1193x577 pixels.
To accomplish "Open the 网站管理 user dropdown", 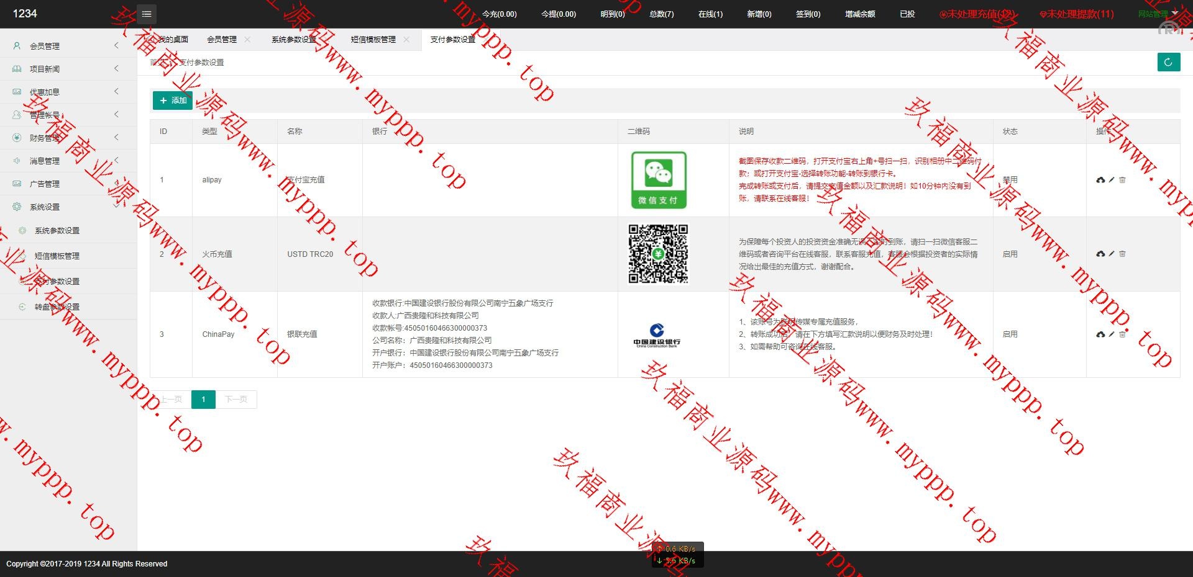I will 1158,14.
